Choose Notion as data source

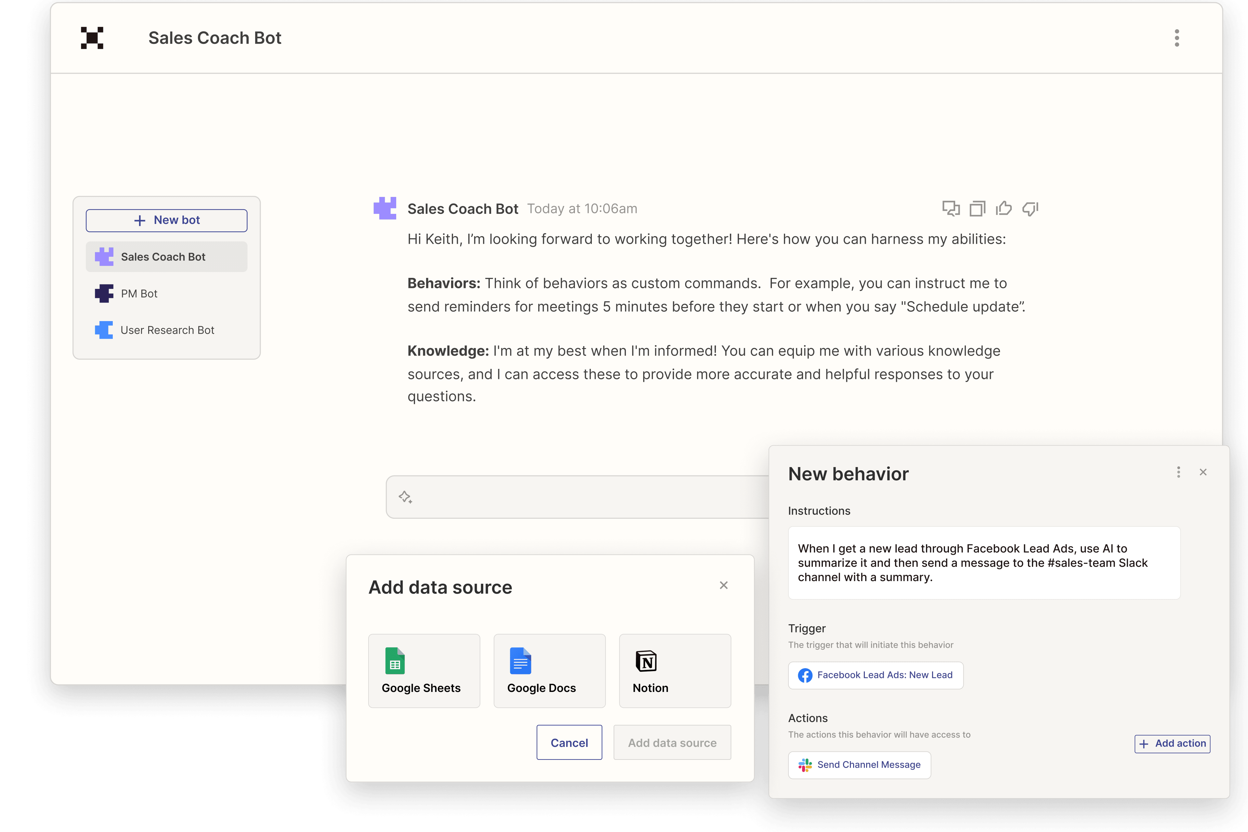coord(675,671)
